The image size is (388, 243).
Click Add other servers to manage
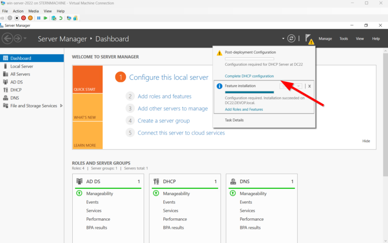click(x=173, y=108)
